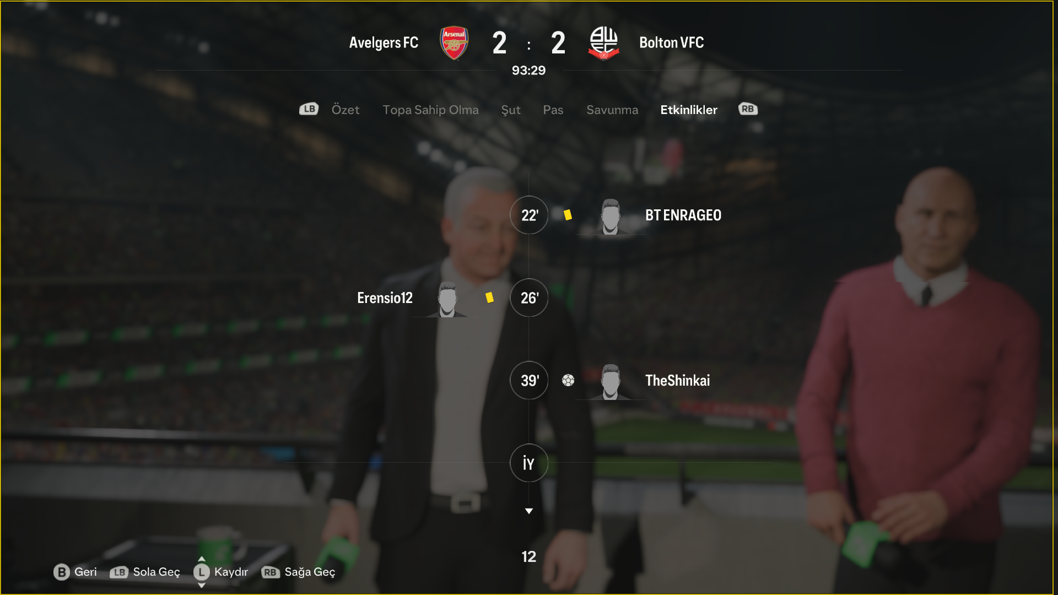Click the Bolton club crest

pyautogui.click(x=603, y=43)
